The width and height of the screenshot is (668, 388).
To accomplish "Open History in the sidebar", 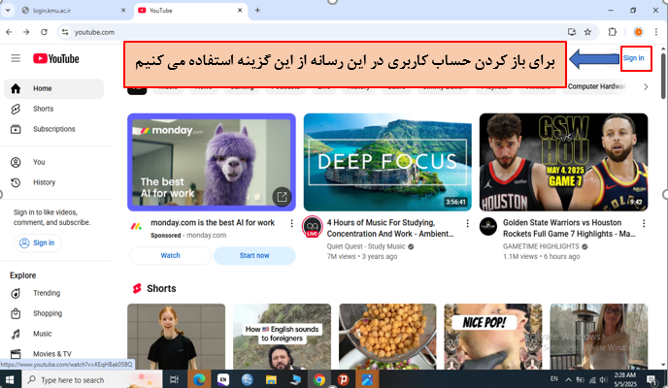I will (x=44, y=182).
